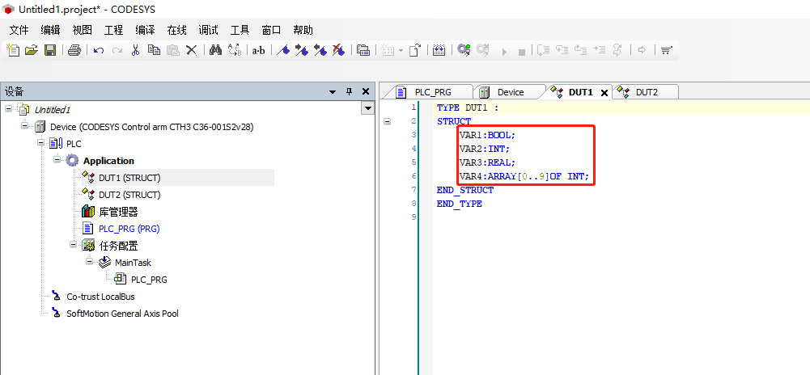This screenshot has height=375, width=810.
Task: Collapse the Application tree node
Action: [57, 160]
